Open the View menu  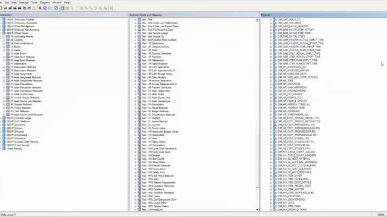pyautogui.click(x=15, y=2)
